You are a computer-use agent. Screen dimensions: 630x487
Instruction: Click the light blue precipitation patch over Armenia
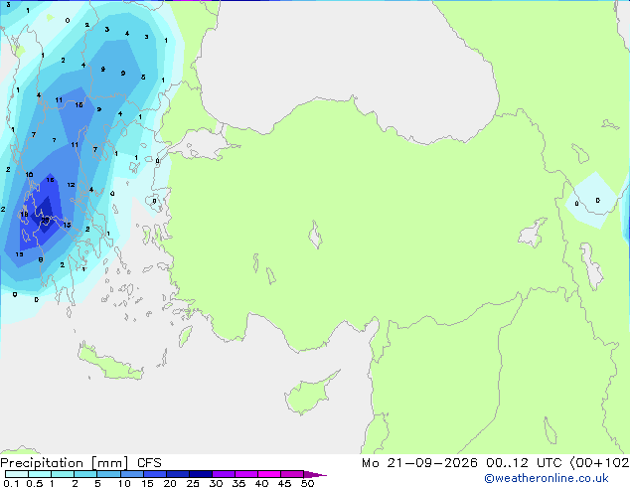point(592,200)
